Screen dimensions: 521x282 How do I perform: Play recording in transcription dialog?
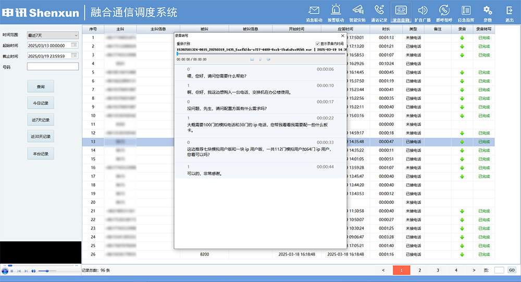coord(260,59)
